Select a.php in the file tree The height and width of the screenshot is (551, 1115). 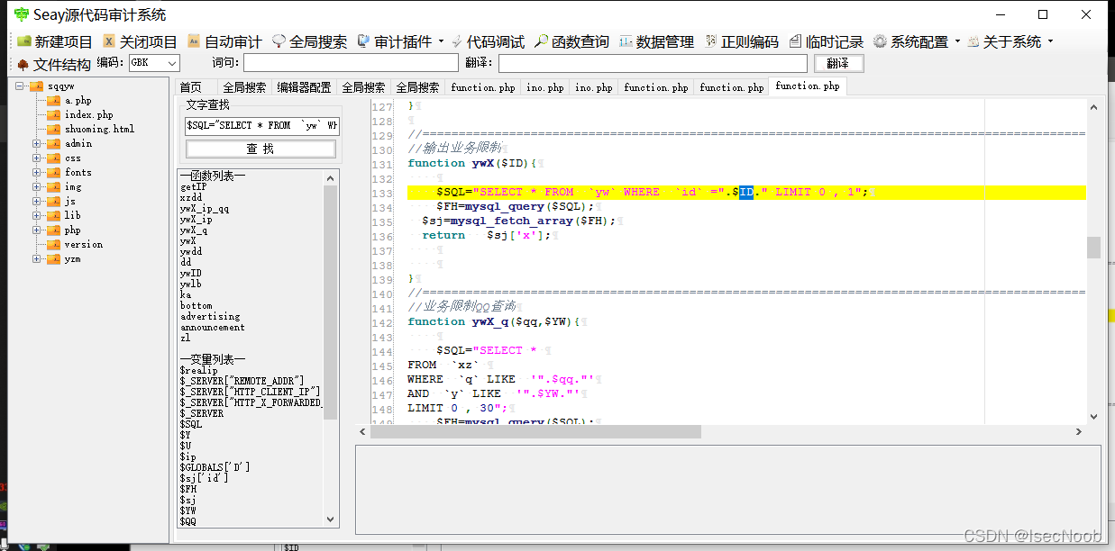pyautogui.click(x=78, y=101)
